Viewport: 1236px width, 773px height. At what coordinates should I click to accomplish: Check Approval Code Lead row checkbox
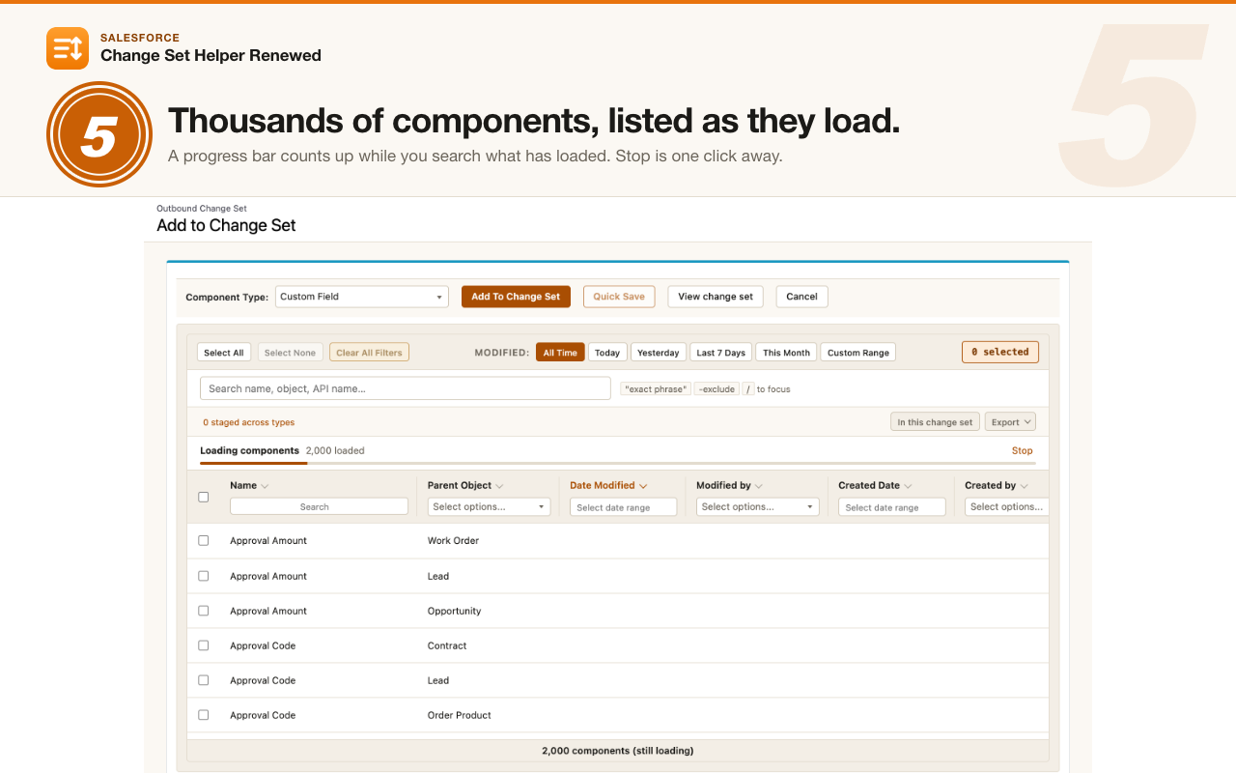[204, 680]
